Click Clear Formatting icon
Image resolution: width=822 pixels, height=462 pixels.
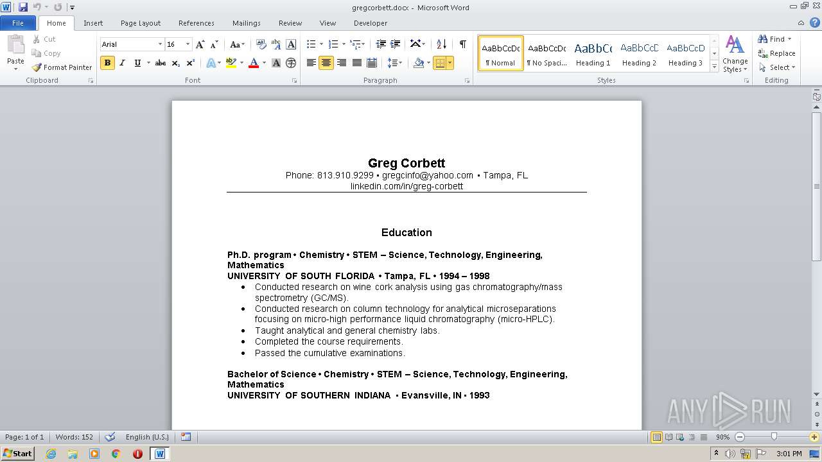261,44
